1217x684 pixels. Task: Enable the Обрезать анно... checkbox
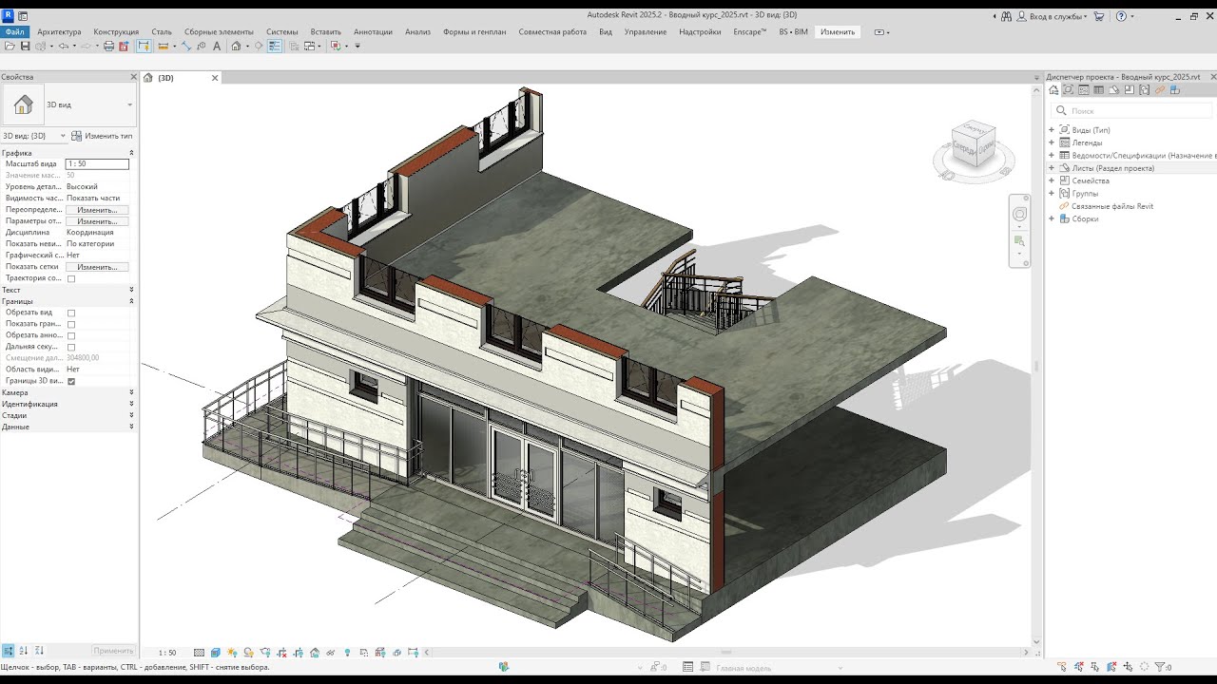coord(71,335)
